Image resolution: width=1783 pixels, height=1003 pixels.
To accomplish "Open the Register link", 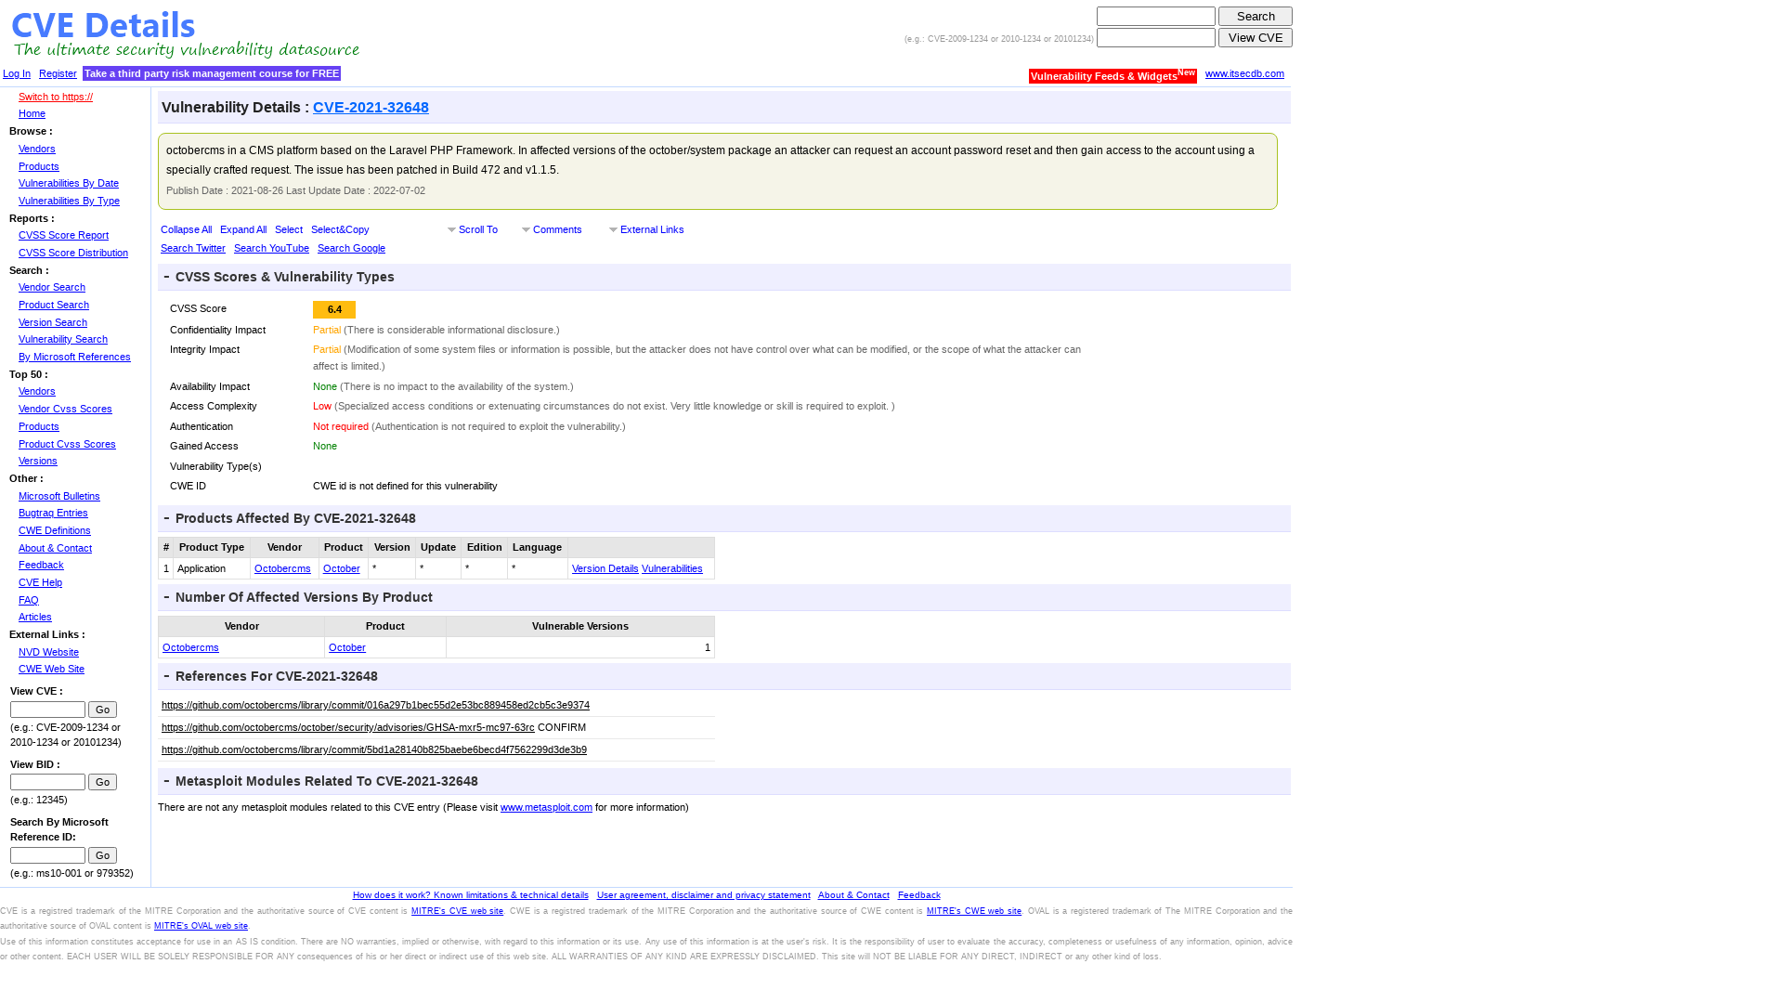I will [x=58, y=73].
